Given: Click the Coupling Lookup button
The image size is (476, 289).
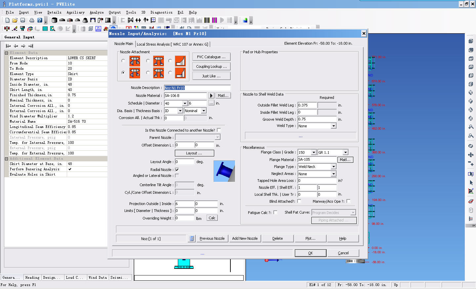Looking at the screenshot, I should click(211, 66).
